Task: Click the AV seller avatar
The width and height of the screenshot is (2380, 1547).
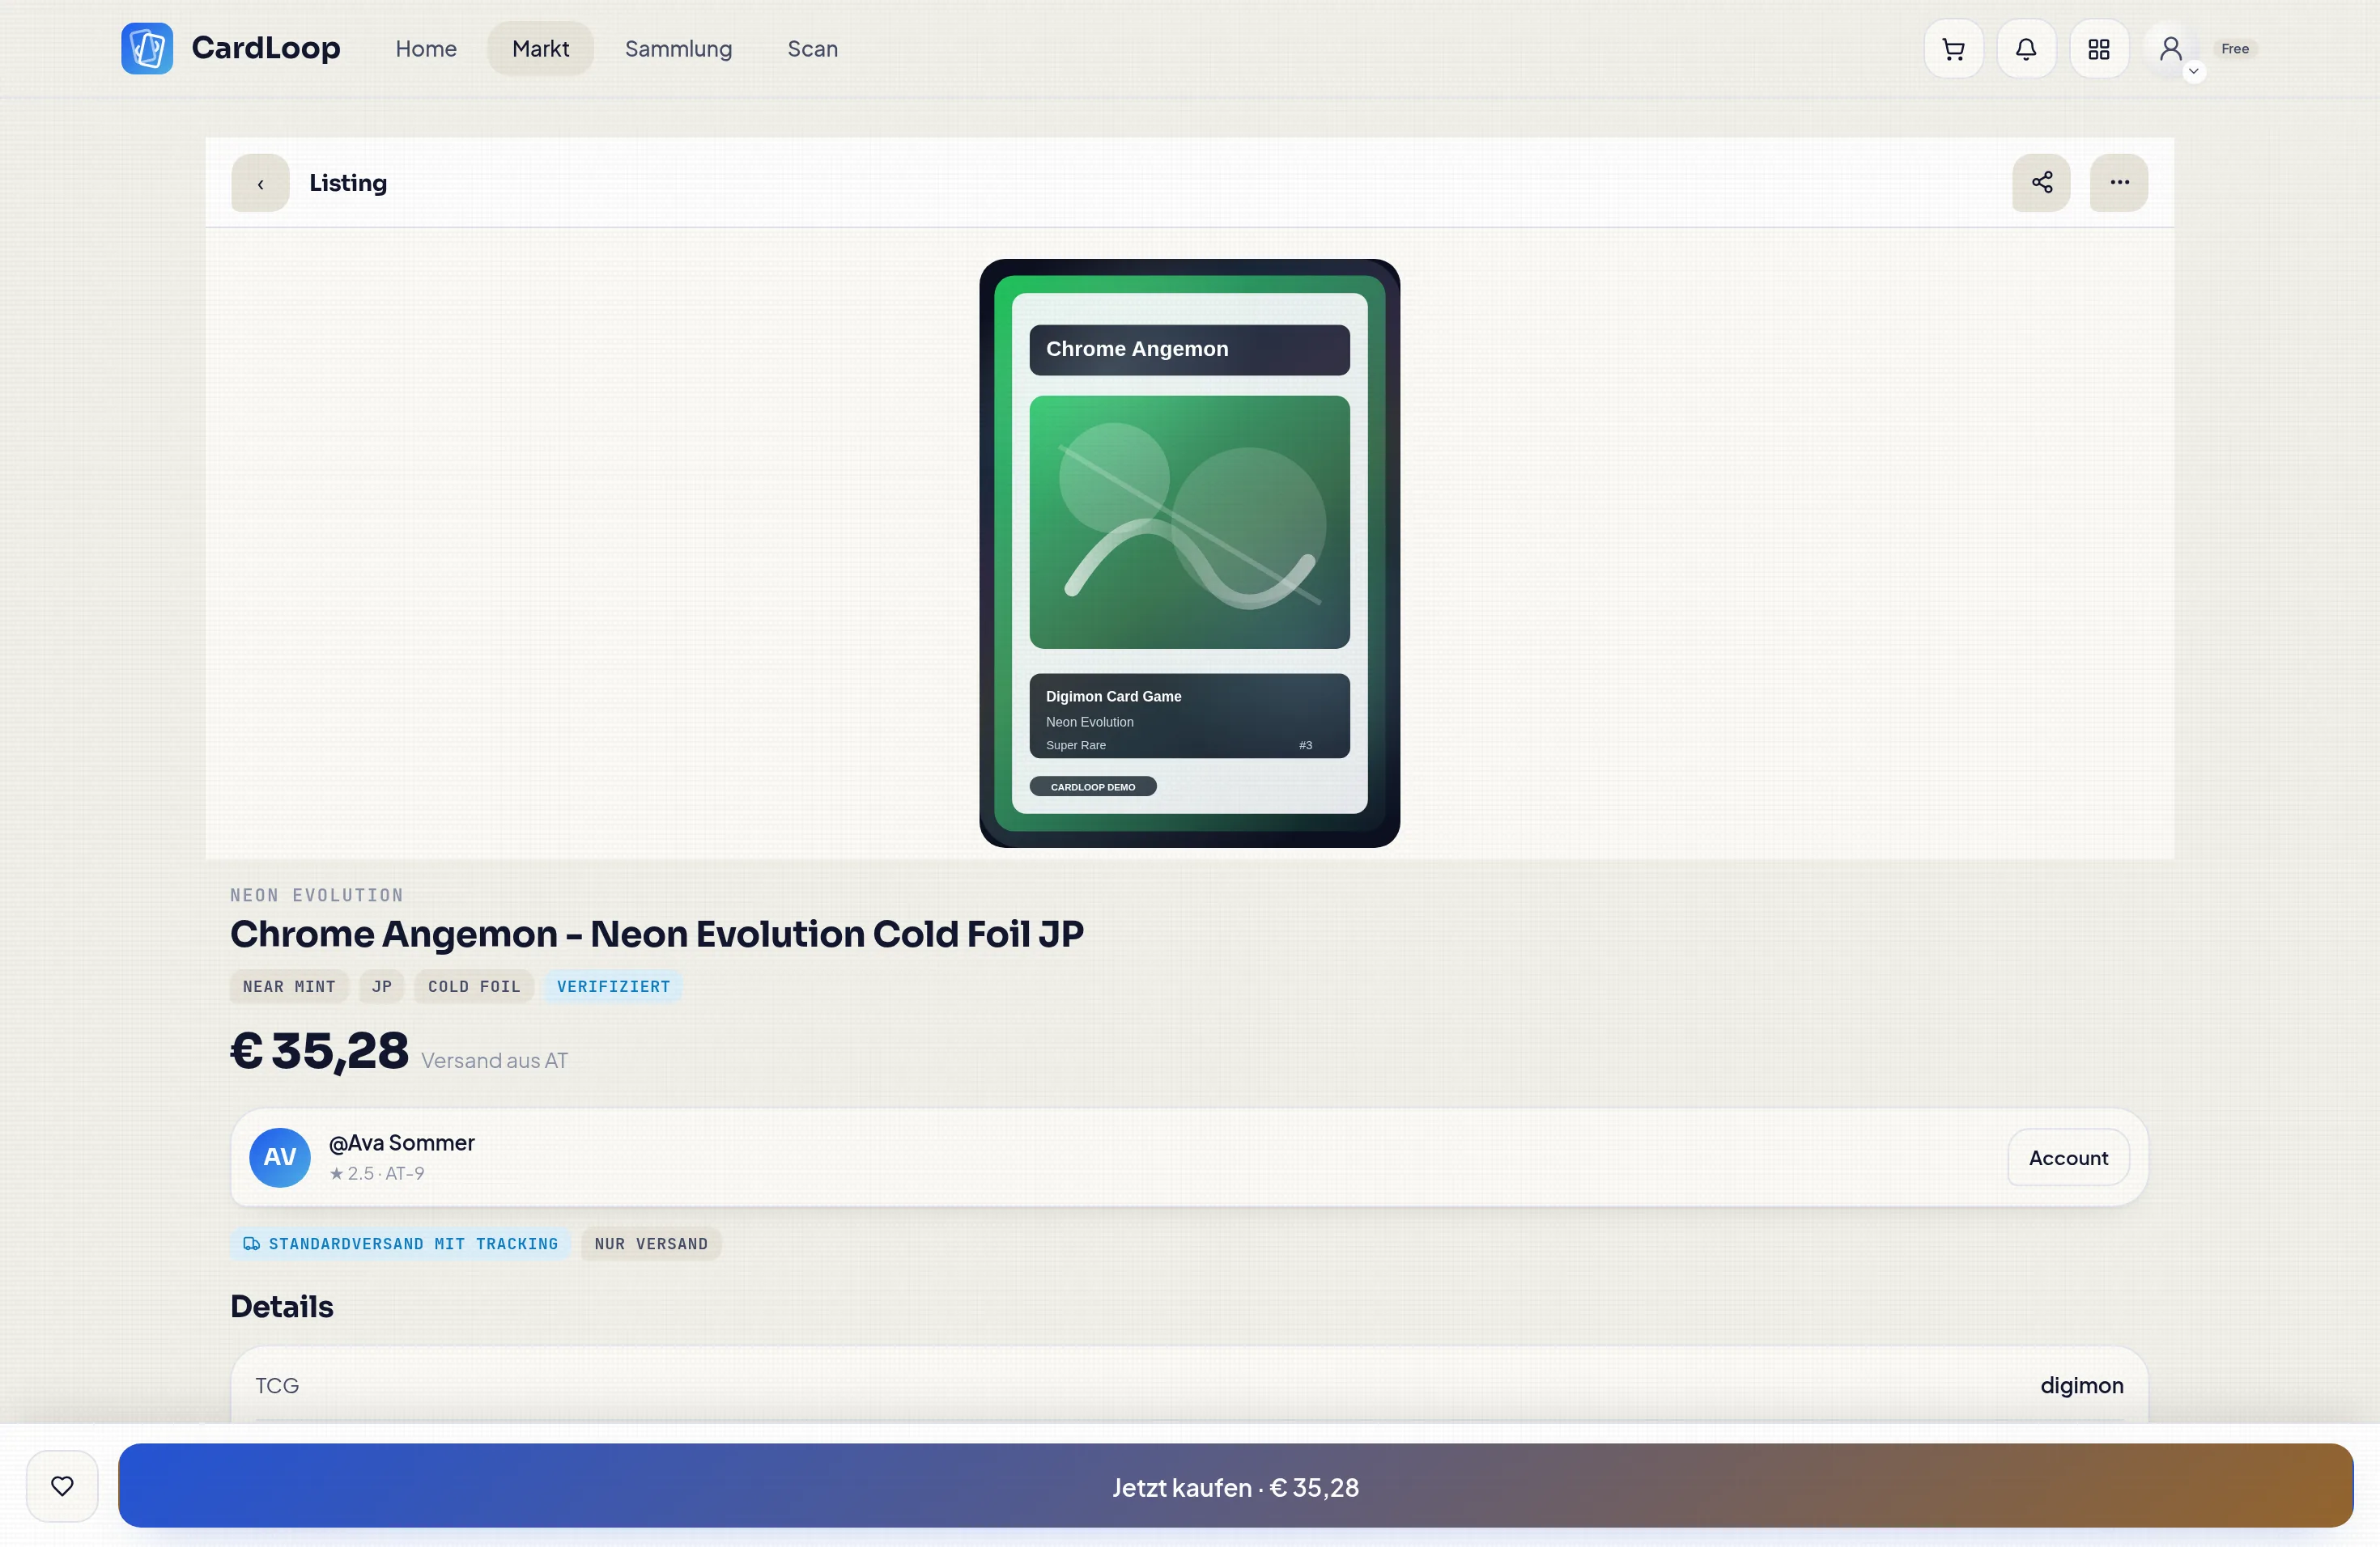Action: 280,1157
